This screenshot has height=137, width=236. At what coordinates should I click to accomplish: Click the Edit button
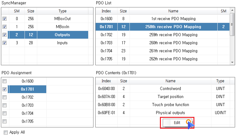point(177,122)
